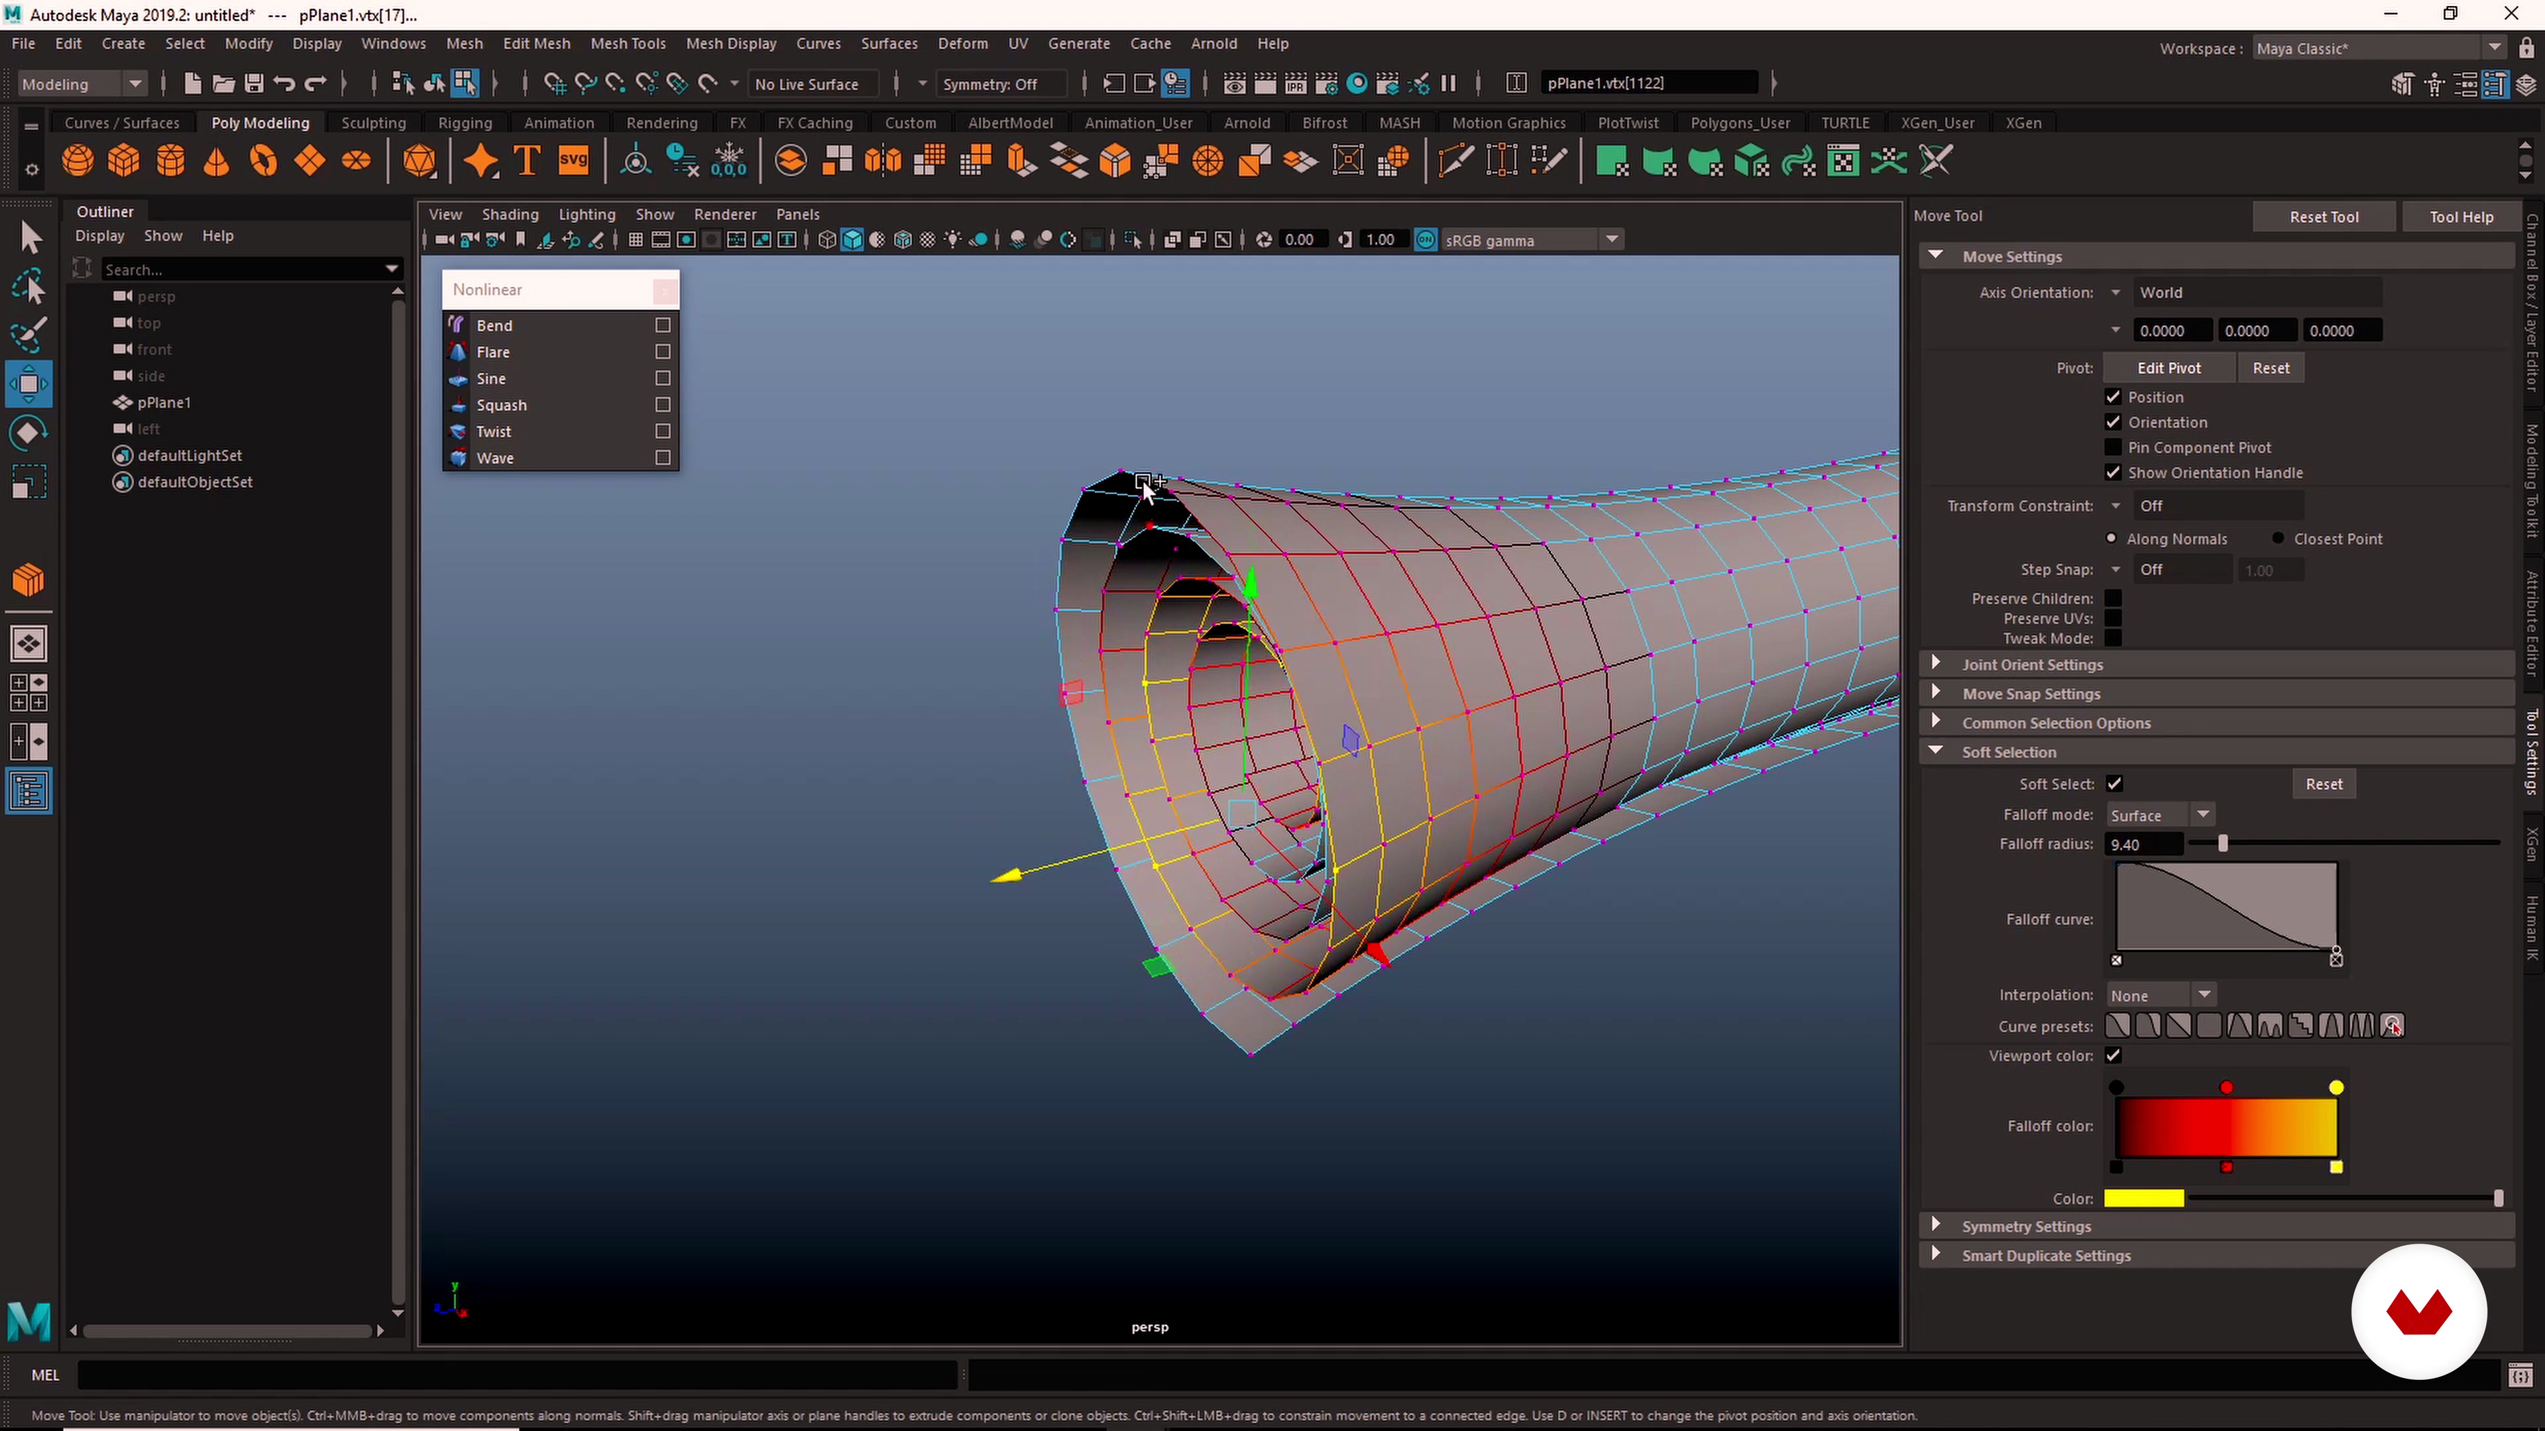Click the pivot Reset button
The height and width of the screenshot is (1431, 2545).
(x=2271, y=368)
